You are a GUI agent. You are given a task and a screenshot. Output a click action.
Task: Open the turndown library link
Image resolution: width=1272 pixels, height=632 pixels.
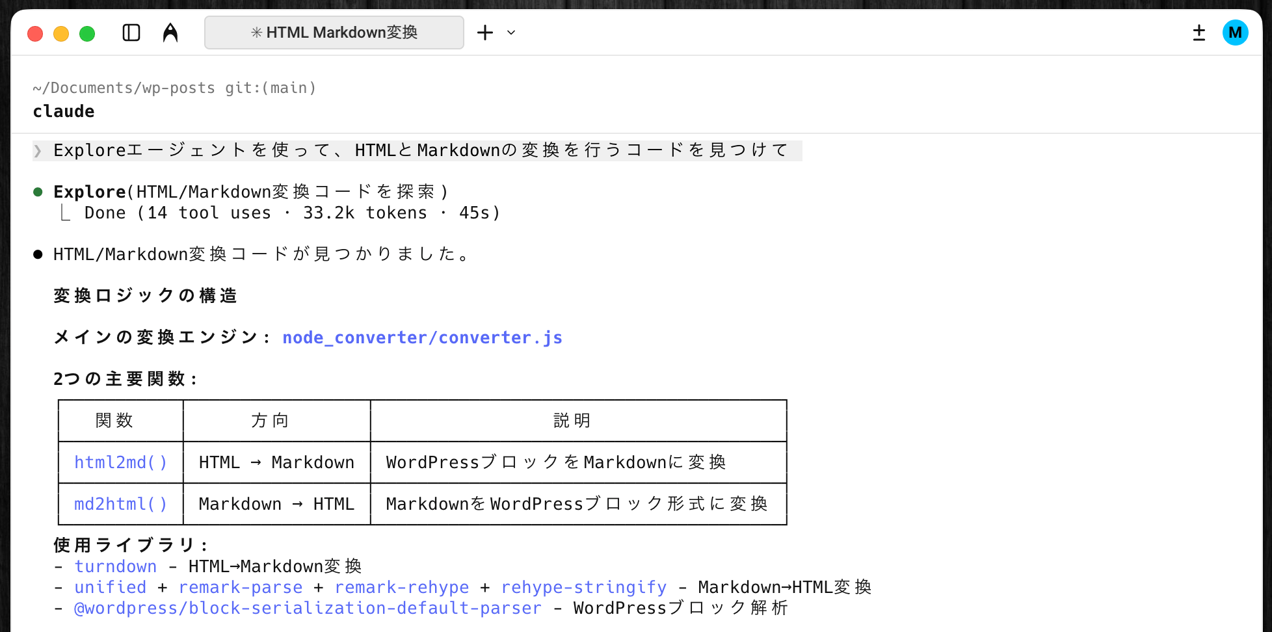(x=115, y=566)
